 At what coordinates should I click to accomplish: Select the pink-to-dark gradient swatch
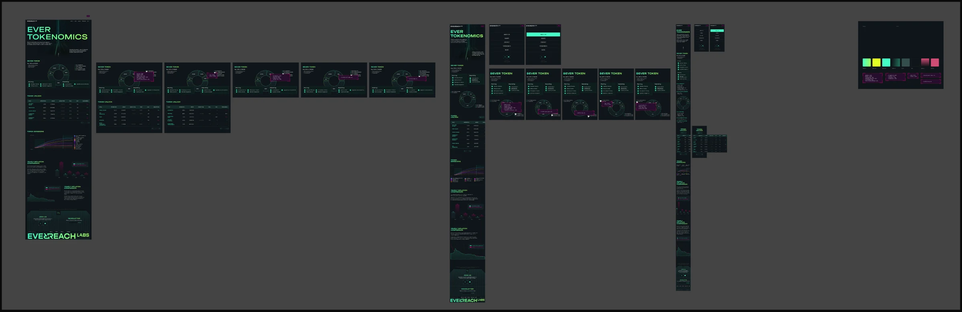point(925,62)
